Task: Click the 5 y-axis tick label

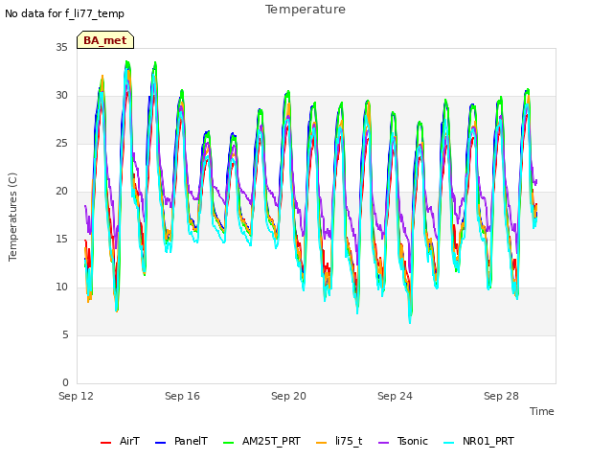Action: (x=65, y=335)
